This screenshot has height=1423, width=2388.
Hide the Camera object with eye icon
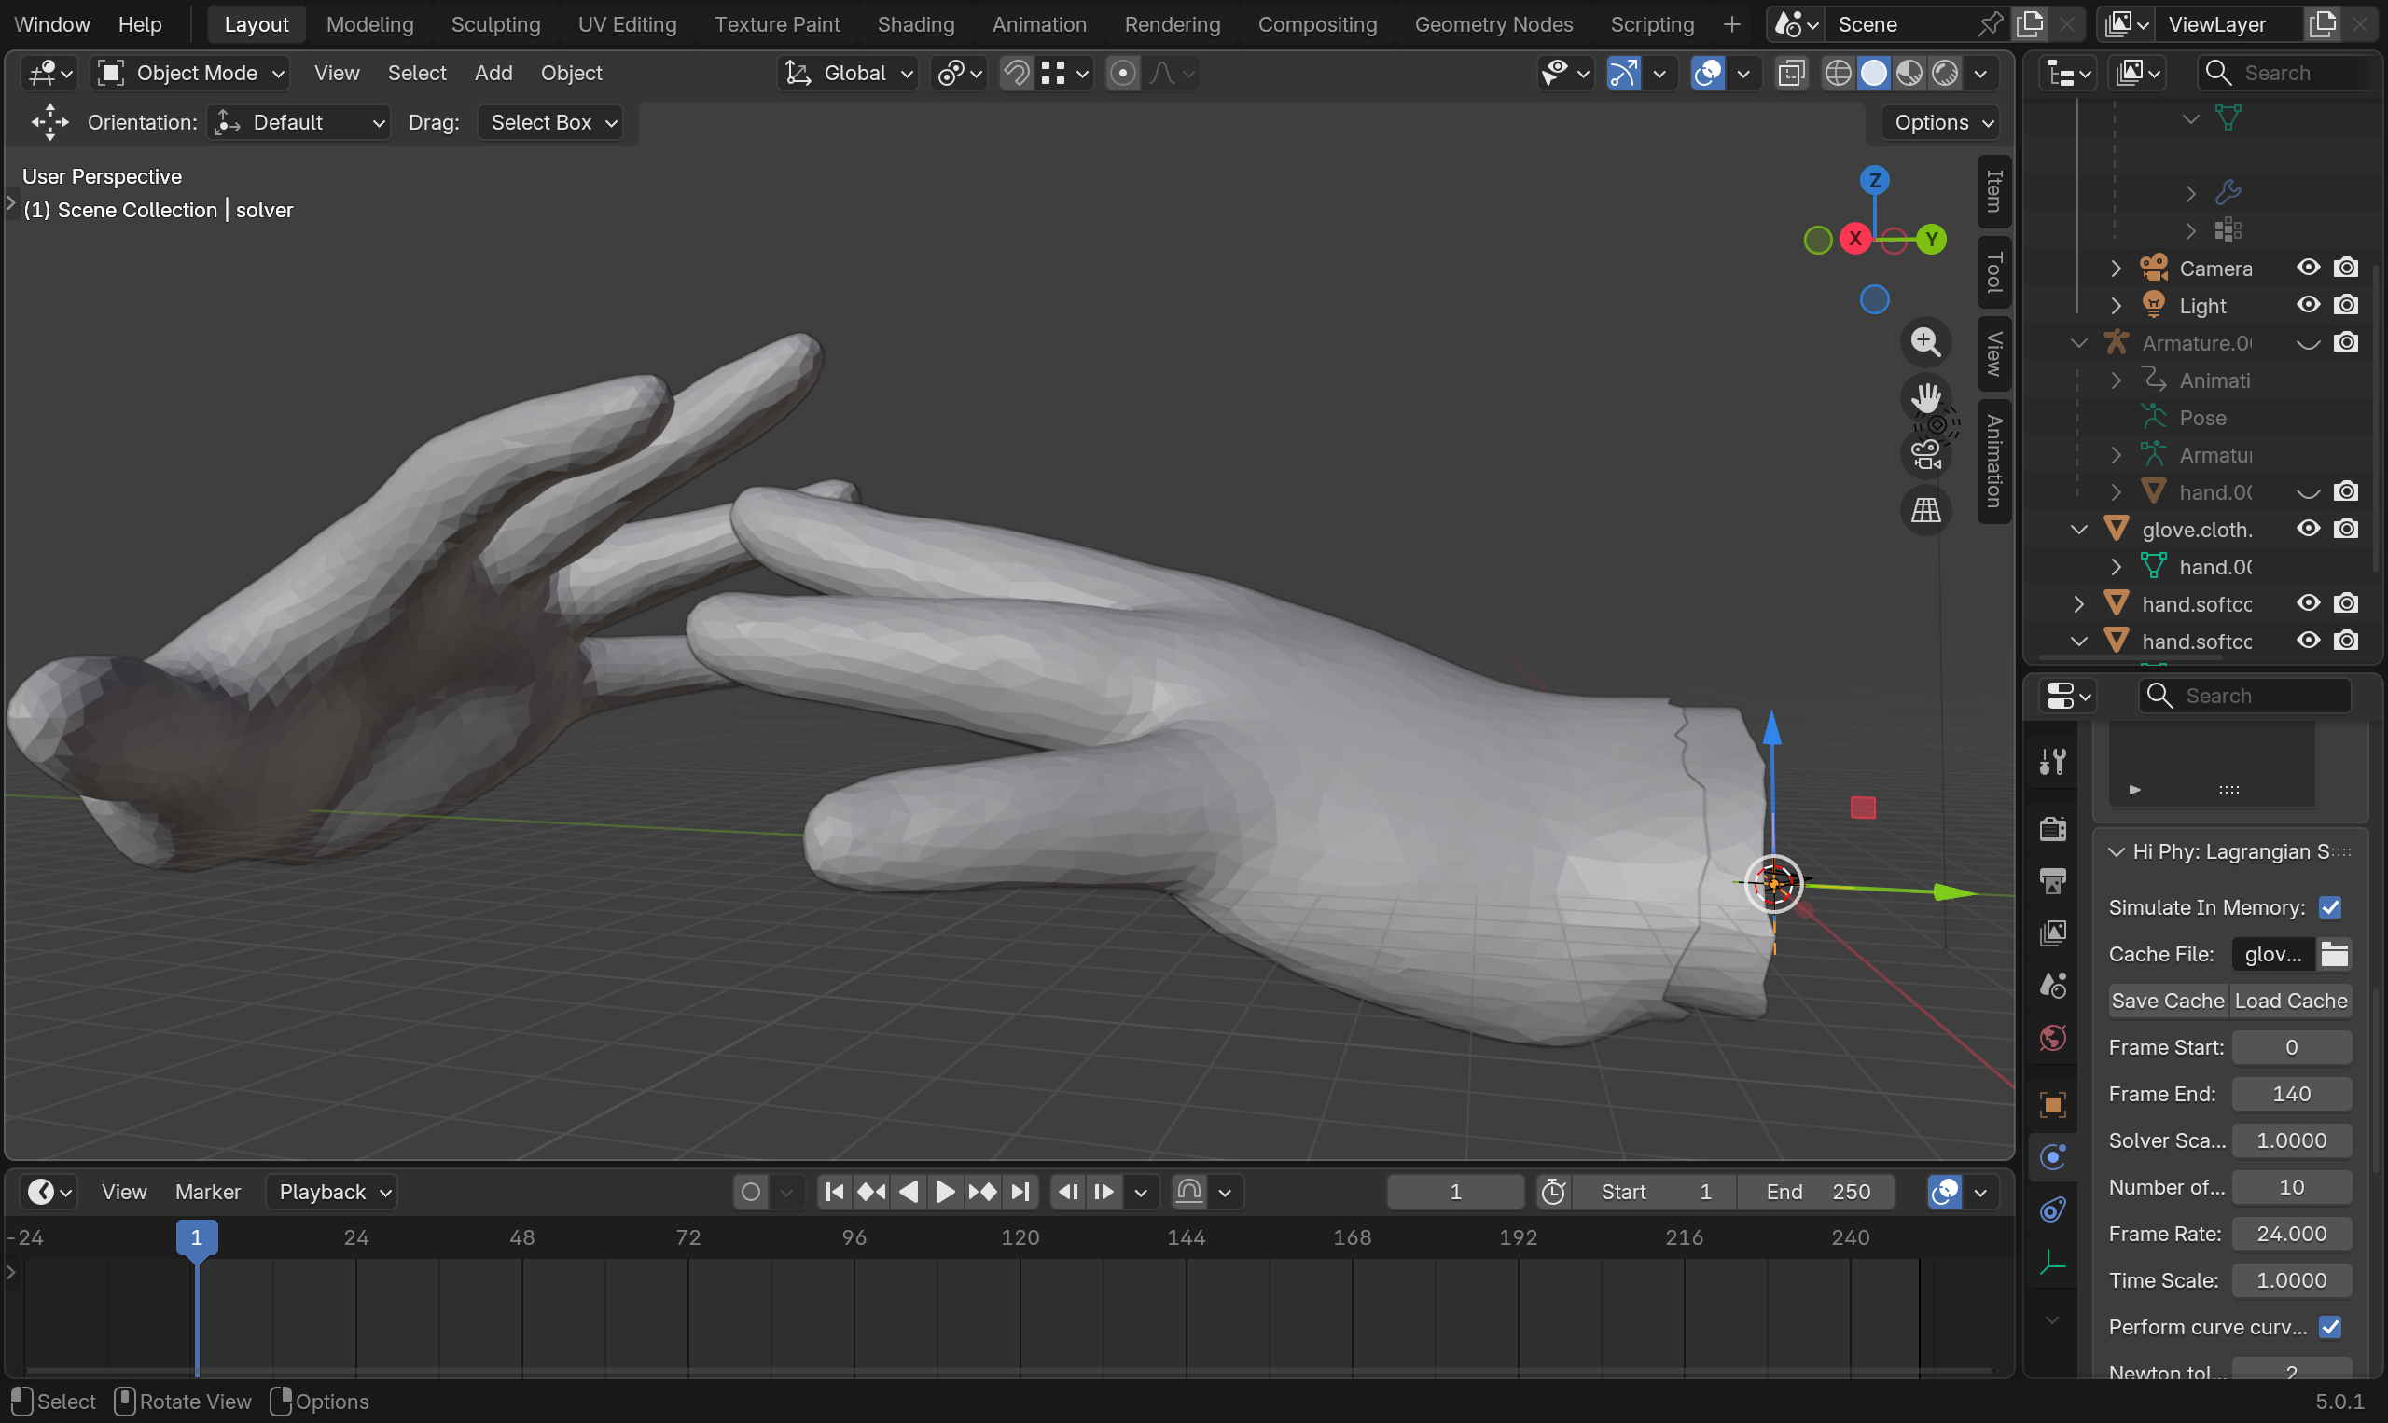click(2308, 268)
